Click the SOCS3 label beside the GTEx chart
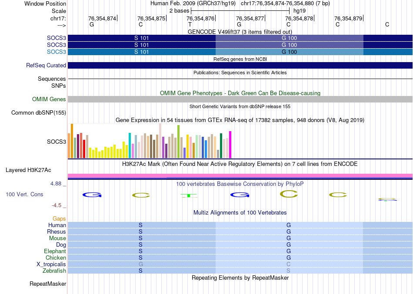Image resolution: width=413 pixels, height=294 pixels. click(57, 142)
